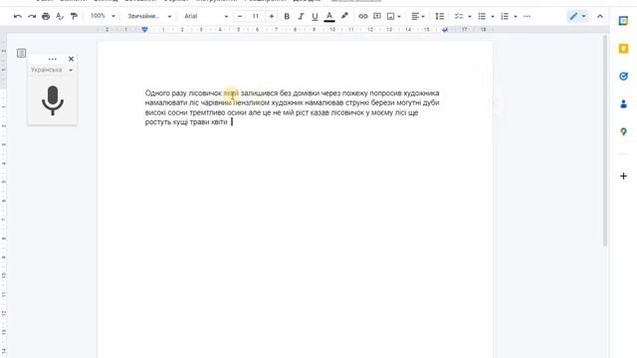Open the 100% zoom dropdown
This screenshot has width=637, height=358.
click(x=103, y=16)
